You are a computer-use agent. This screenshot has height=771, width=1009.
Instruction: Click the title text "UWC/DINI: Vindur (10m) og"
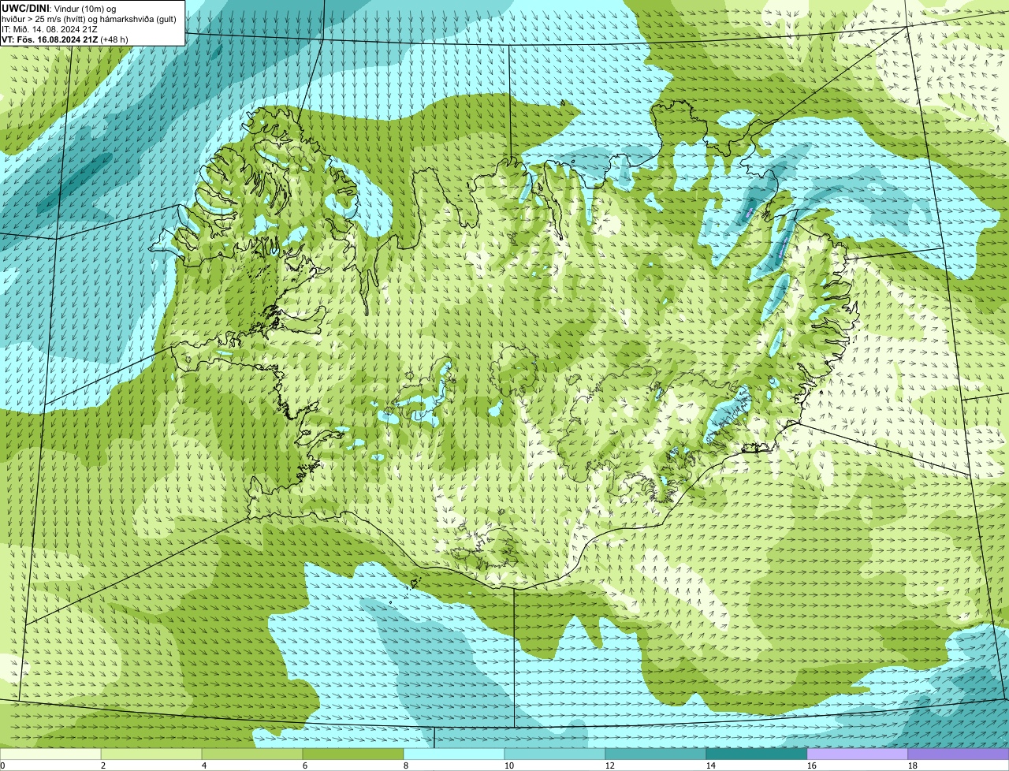point(59,8)
